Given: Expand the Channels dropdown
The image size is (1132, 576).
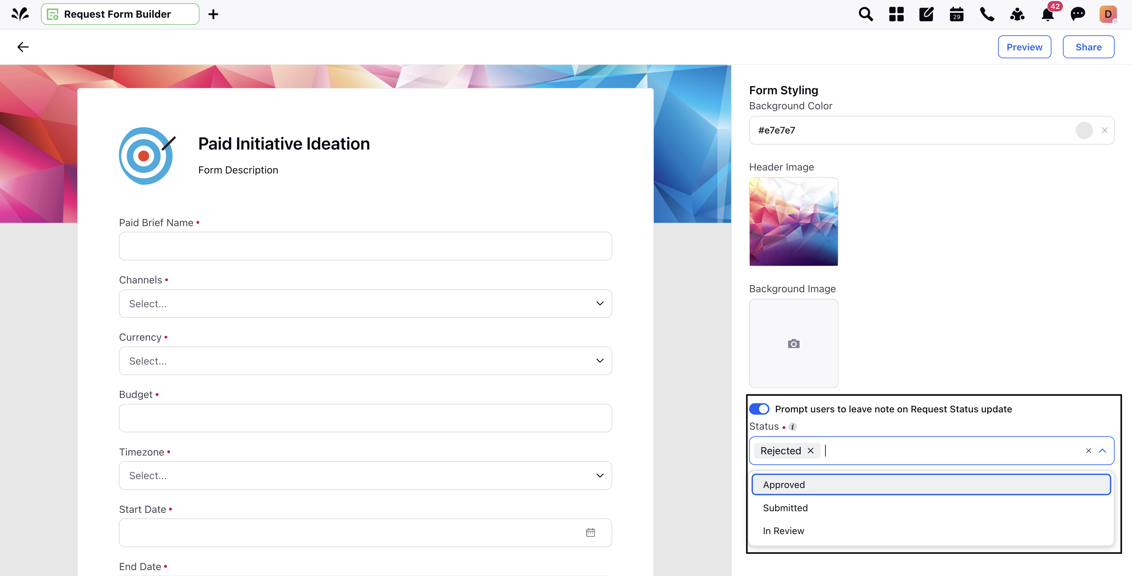Looking at the screenshot, I should (x=600, y=303).
